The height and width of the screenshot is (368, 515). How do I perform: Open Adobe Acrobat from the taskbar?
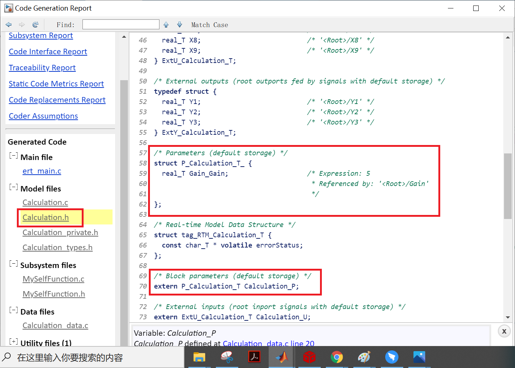(x=254, y=357)
